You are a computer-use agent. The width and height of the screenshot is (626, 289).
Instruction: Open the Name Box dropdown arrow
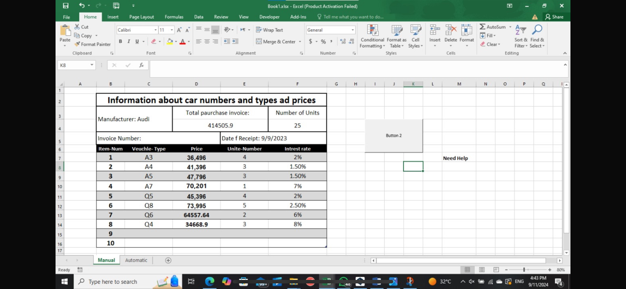(92, 65)
